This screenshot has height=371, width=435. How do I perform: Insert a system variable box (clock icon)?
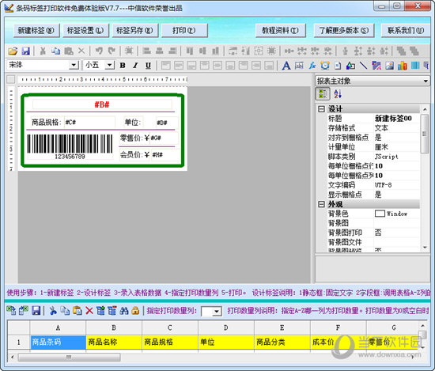pos(325,66)
